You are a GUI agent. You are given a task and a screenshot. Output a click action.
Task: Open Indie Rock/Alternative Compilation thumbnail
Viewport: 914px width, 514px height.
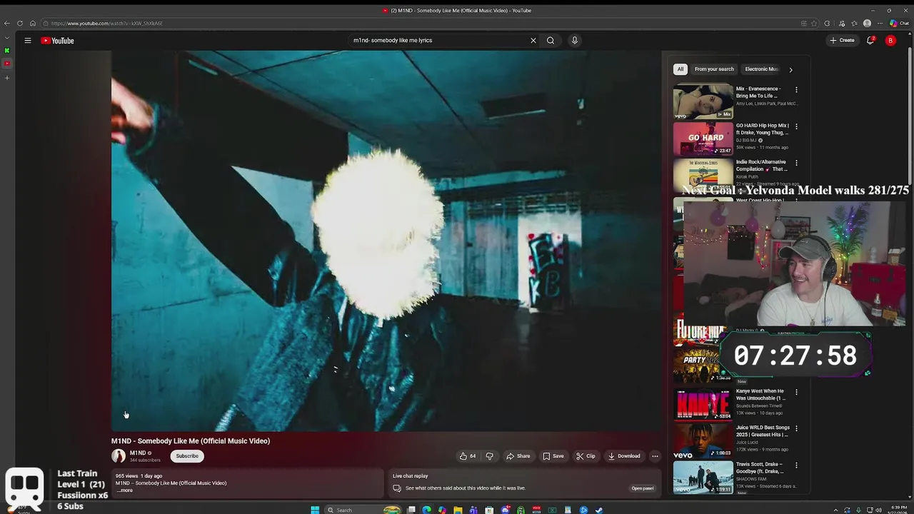click(x=703, y=175)
